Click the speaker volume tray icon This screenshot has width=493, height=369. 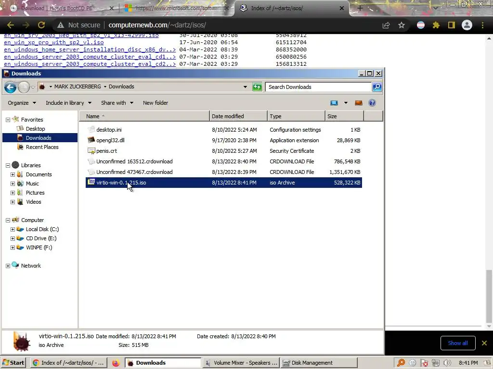(447, 363)
